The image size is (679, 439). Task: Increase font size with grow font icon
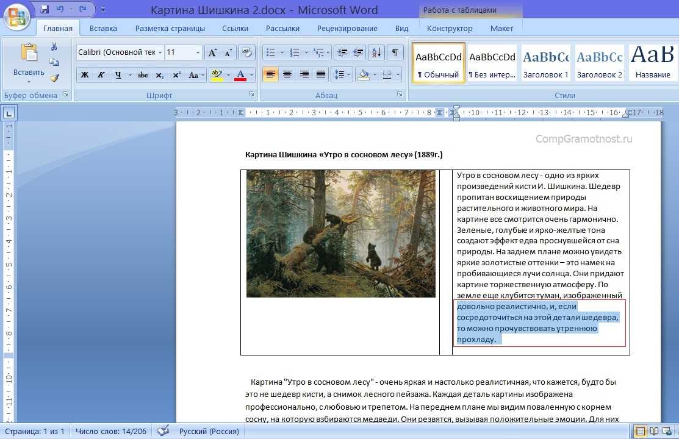click(212, 52)
